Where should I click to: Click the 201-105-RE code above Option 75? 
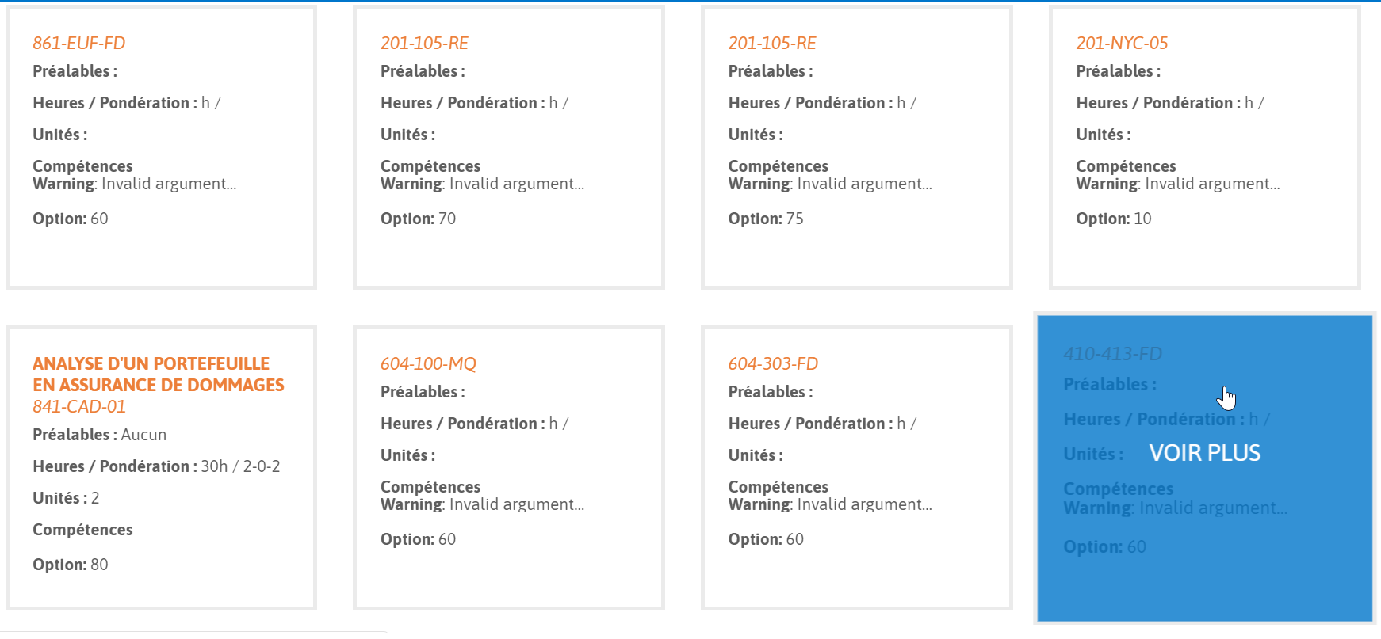click(772, 44)
